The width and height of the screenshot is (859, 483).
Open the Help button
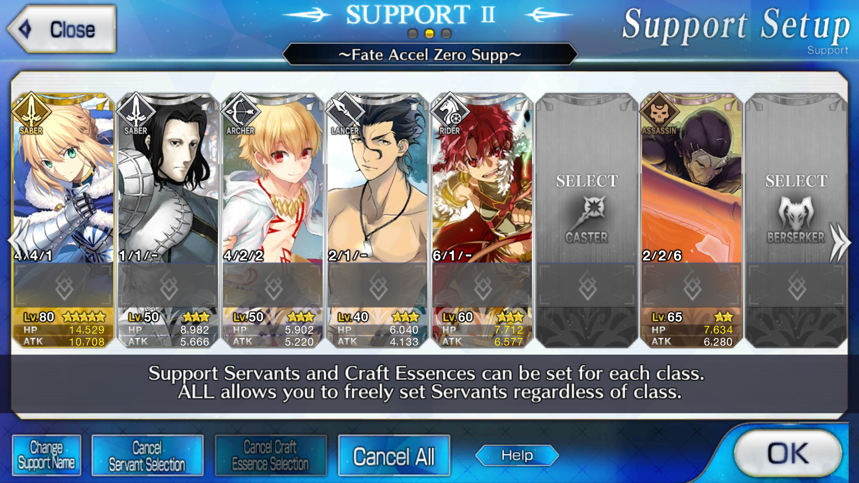[517, 455]
